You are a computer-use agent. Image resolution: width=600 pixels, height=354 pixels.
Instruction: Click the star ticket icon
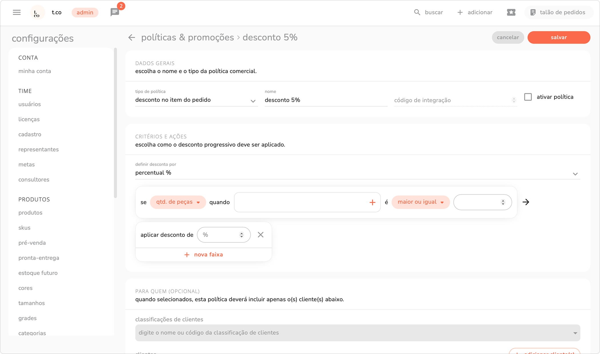click(511, 12)
